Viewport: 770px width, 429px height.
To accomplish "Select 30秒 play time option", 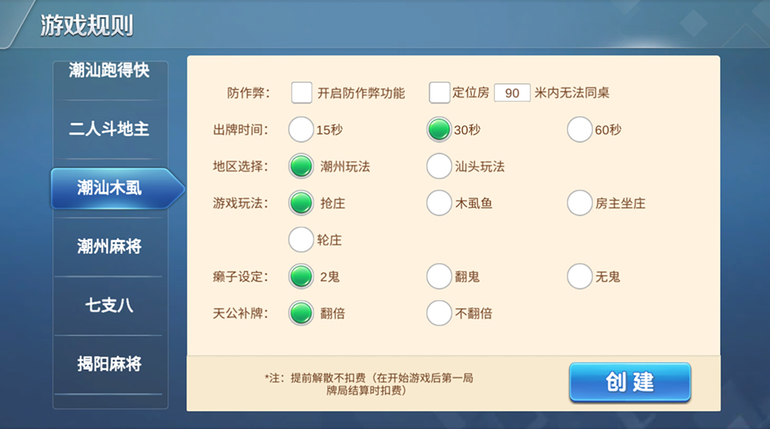I will coord(439,129).
